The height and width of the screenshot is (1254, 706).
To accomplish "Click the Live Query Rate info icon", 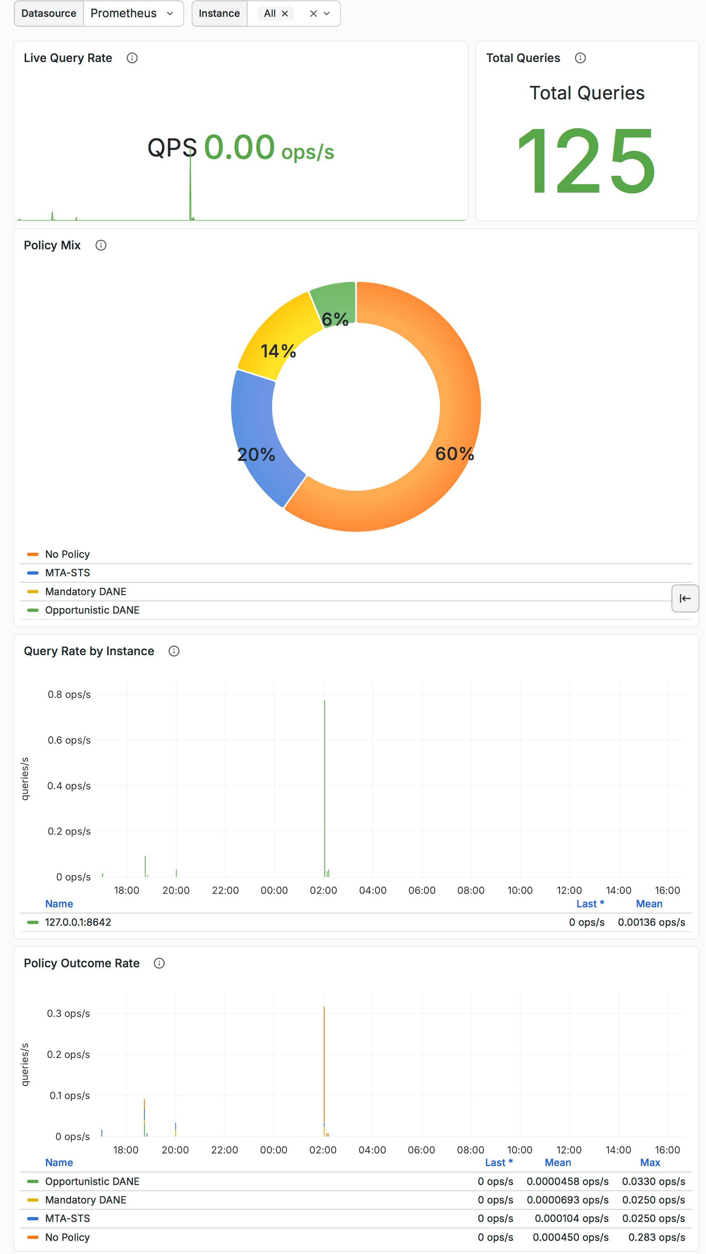I will point(131,58).
